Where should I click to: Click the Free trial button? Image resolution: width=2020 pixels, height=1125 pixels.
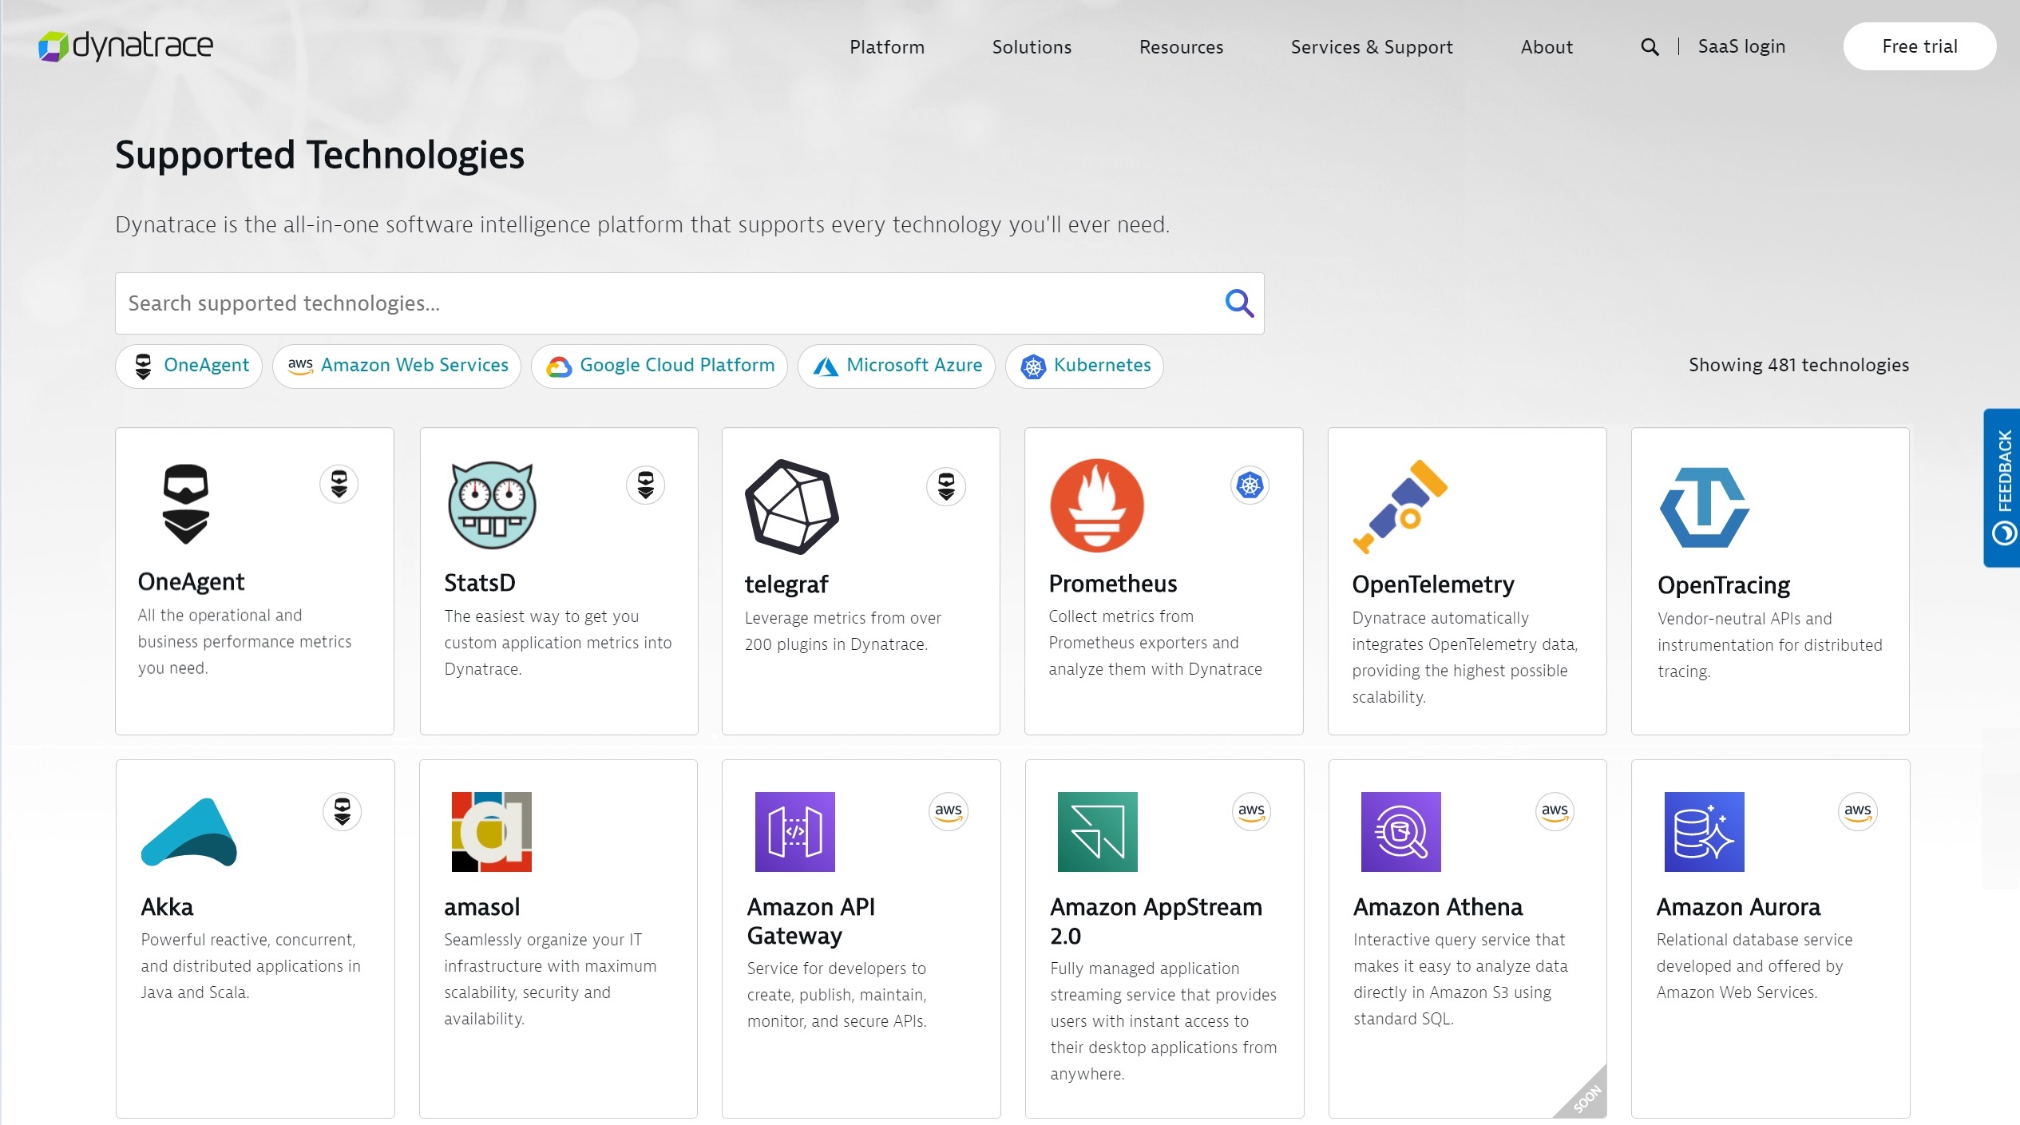1919,46
